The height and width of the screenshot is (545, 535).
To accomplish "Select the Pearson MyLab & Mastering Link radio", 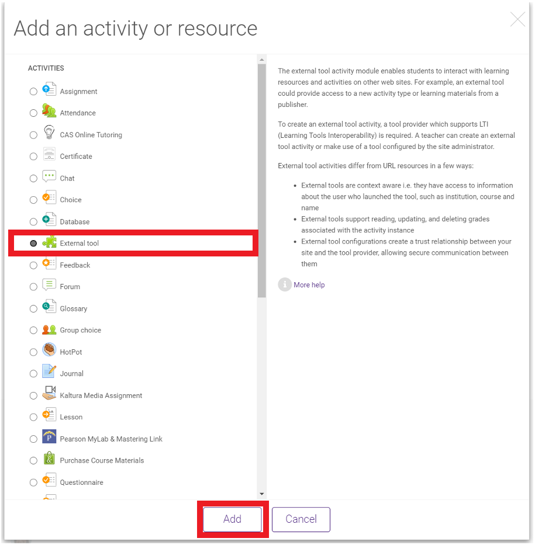I will [x=33, y=439].
